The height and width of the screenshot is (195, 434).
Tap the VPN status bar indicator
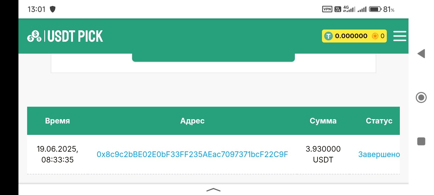(x=327, y=9)
